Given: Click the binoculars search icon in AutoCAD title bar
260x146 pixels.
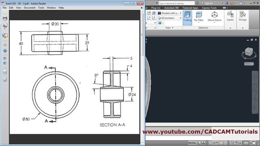Looking at the screenshot, I should click(x=197, y=3).
